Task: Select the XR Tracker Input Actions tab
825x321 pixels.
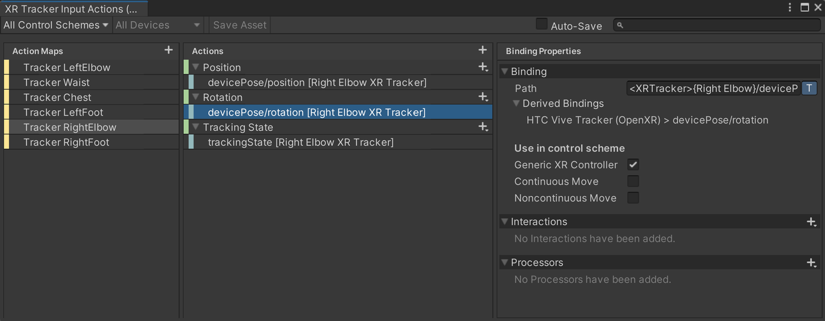Action: [x=73, y=8]
